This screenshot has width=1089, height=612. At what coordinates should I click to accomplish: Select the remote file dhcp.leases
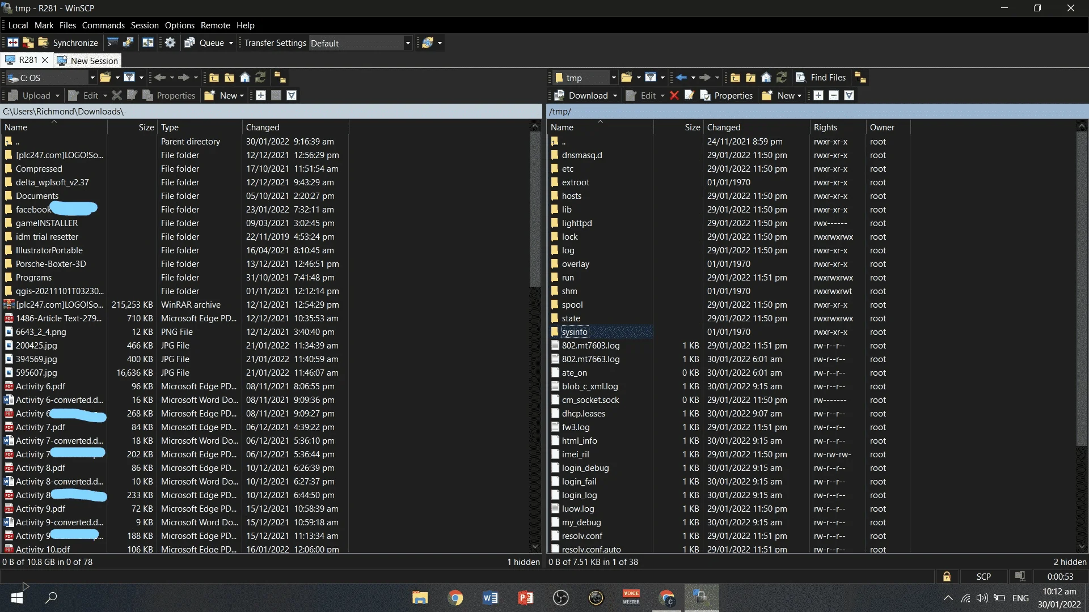(x=583, y=413)
